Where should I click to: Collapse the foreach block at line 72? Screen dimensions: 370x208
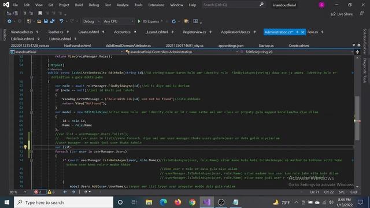[x=31, y=151]
